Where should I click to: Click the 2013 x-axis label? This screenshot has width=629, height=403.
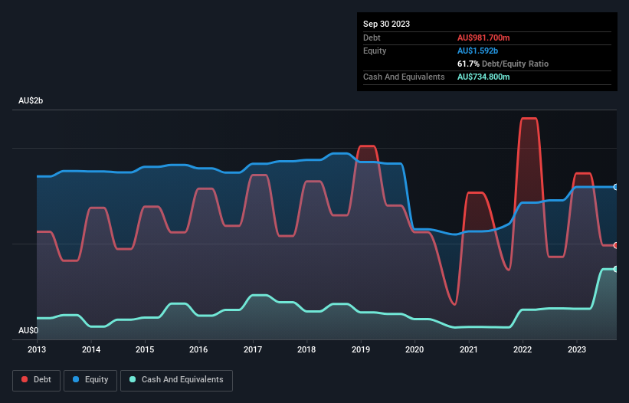tap(37, 349)
